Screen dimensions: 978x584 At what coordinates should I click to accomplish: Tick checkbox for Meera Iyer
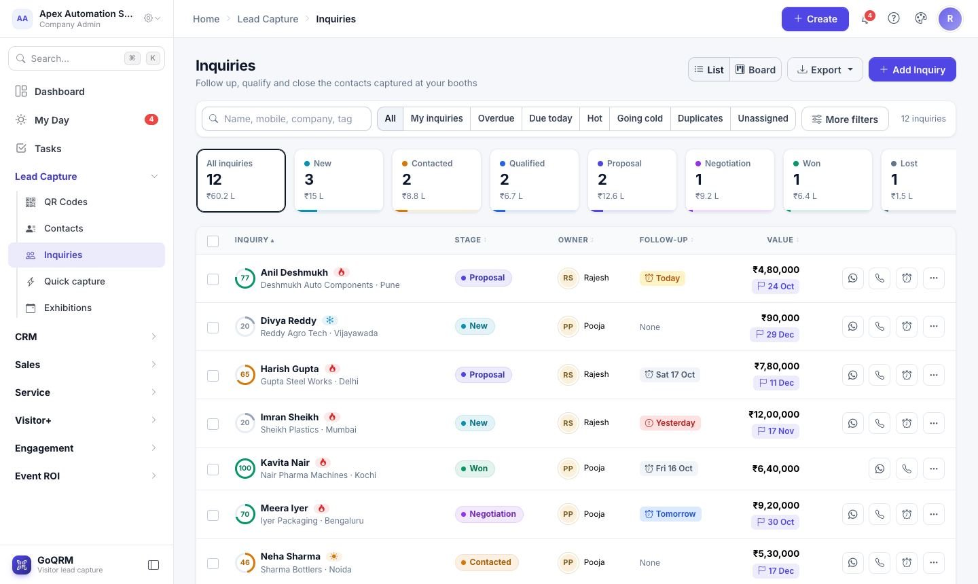click(x=213, y=515)
